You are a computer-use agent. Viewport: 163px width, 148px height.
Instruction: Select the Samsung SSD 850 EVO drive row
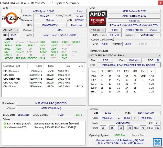click(x=44, y=124)
